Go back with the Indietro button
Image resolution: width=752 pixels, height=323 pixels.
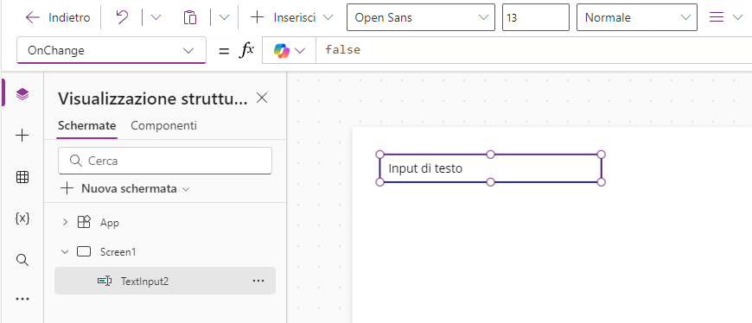[58, 18]
